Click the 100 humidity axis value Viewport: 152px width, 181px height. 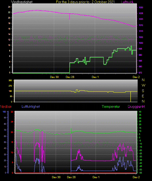point(4,112)
